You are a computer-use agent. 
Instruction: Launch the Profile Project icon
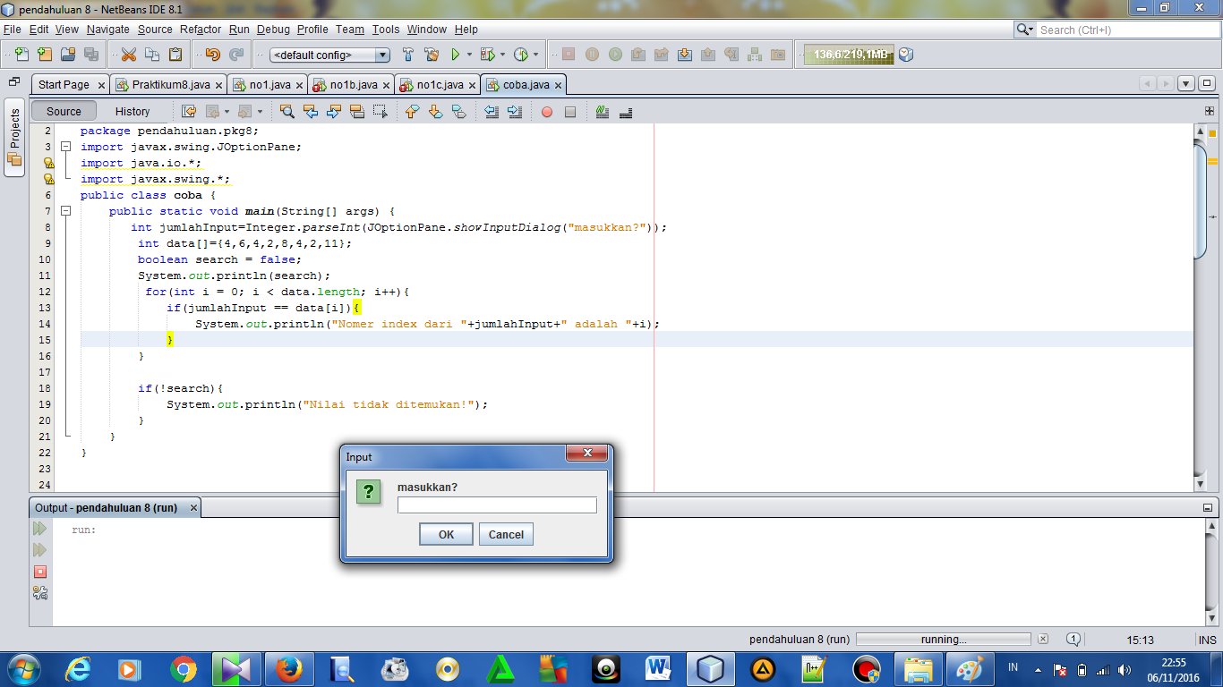point(521,55)
